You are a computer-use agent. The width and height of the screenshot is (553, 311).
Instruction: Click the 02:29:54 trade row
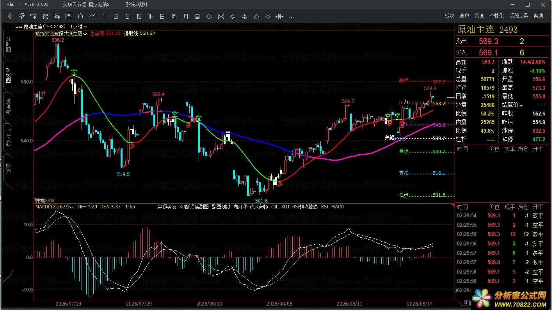coord(501,215)
